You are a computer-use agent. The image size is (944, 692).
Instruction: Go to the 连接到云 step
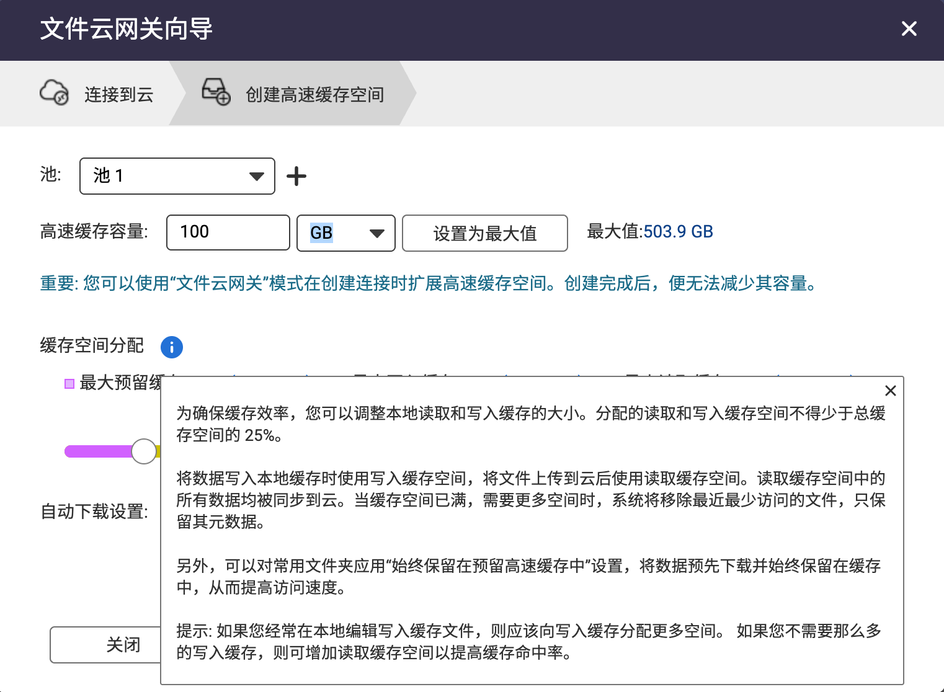click(x=118, y=94)
